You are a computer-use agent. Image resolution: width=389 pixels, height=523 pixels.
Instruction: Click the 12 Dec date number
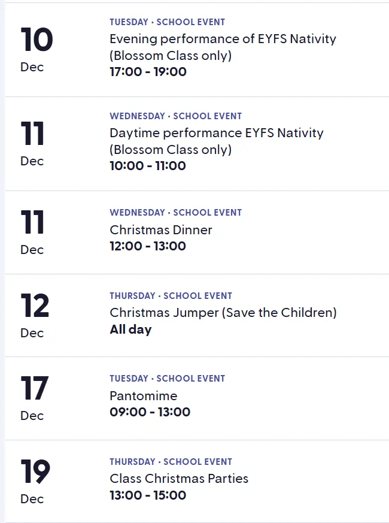click(35, 306)
